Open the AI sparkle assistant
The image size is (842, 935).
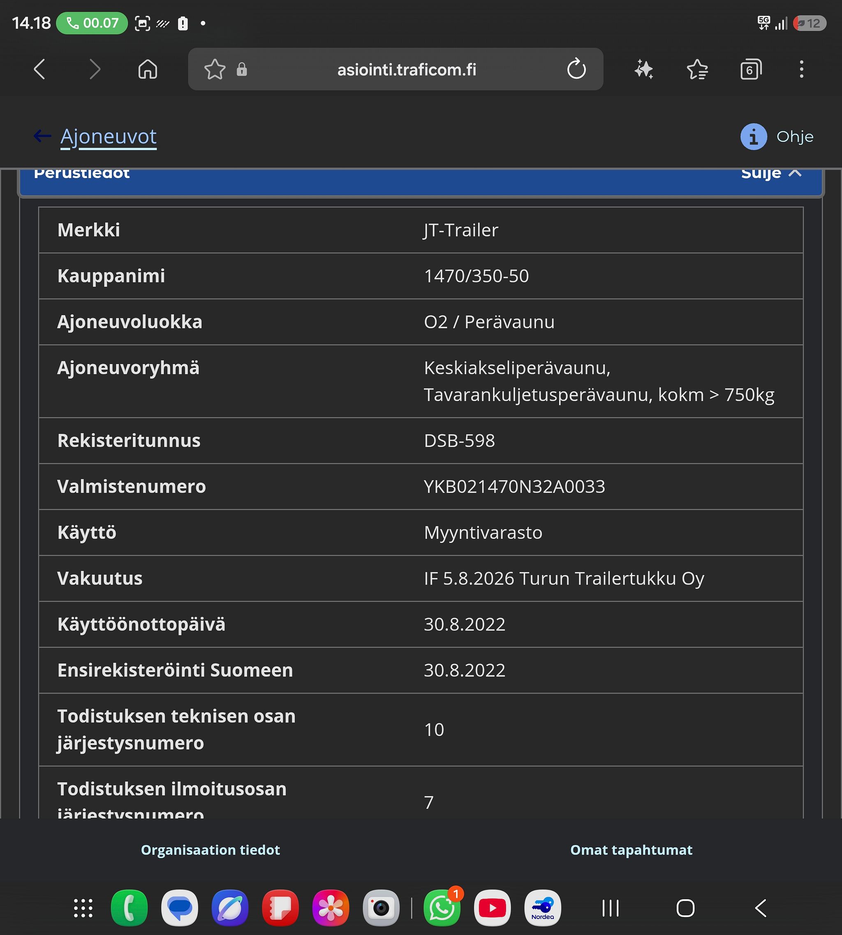click(x=643, y=70)
